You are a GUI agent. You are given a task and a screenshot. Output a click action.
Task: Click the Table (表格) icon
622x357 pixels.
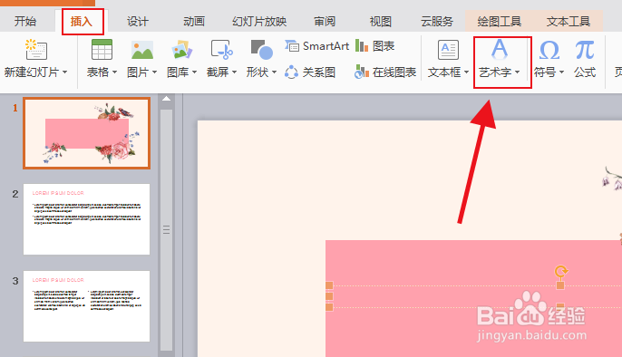point(102,50)
